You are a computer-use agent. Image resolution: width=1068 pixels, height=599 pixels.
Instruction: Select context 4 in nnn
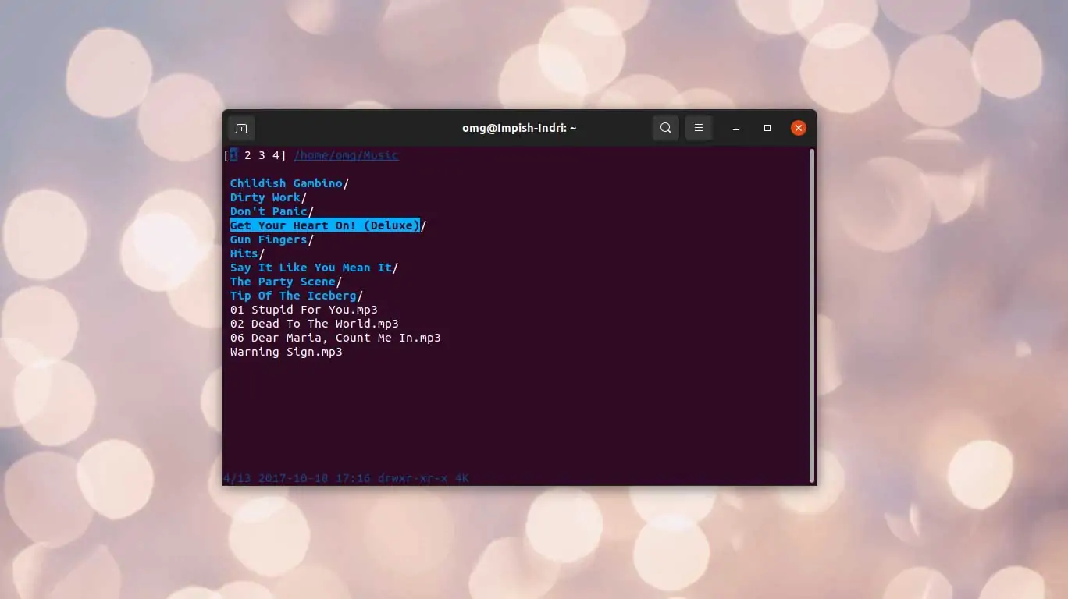point(276,155)
